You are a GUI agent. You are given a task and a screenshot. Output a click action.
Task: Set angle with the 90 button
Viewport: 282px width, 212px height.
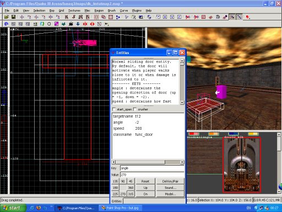pos(123,181)
